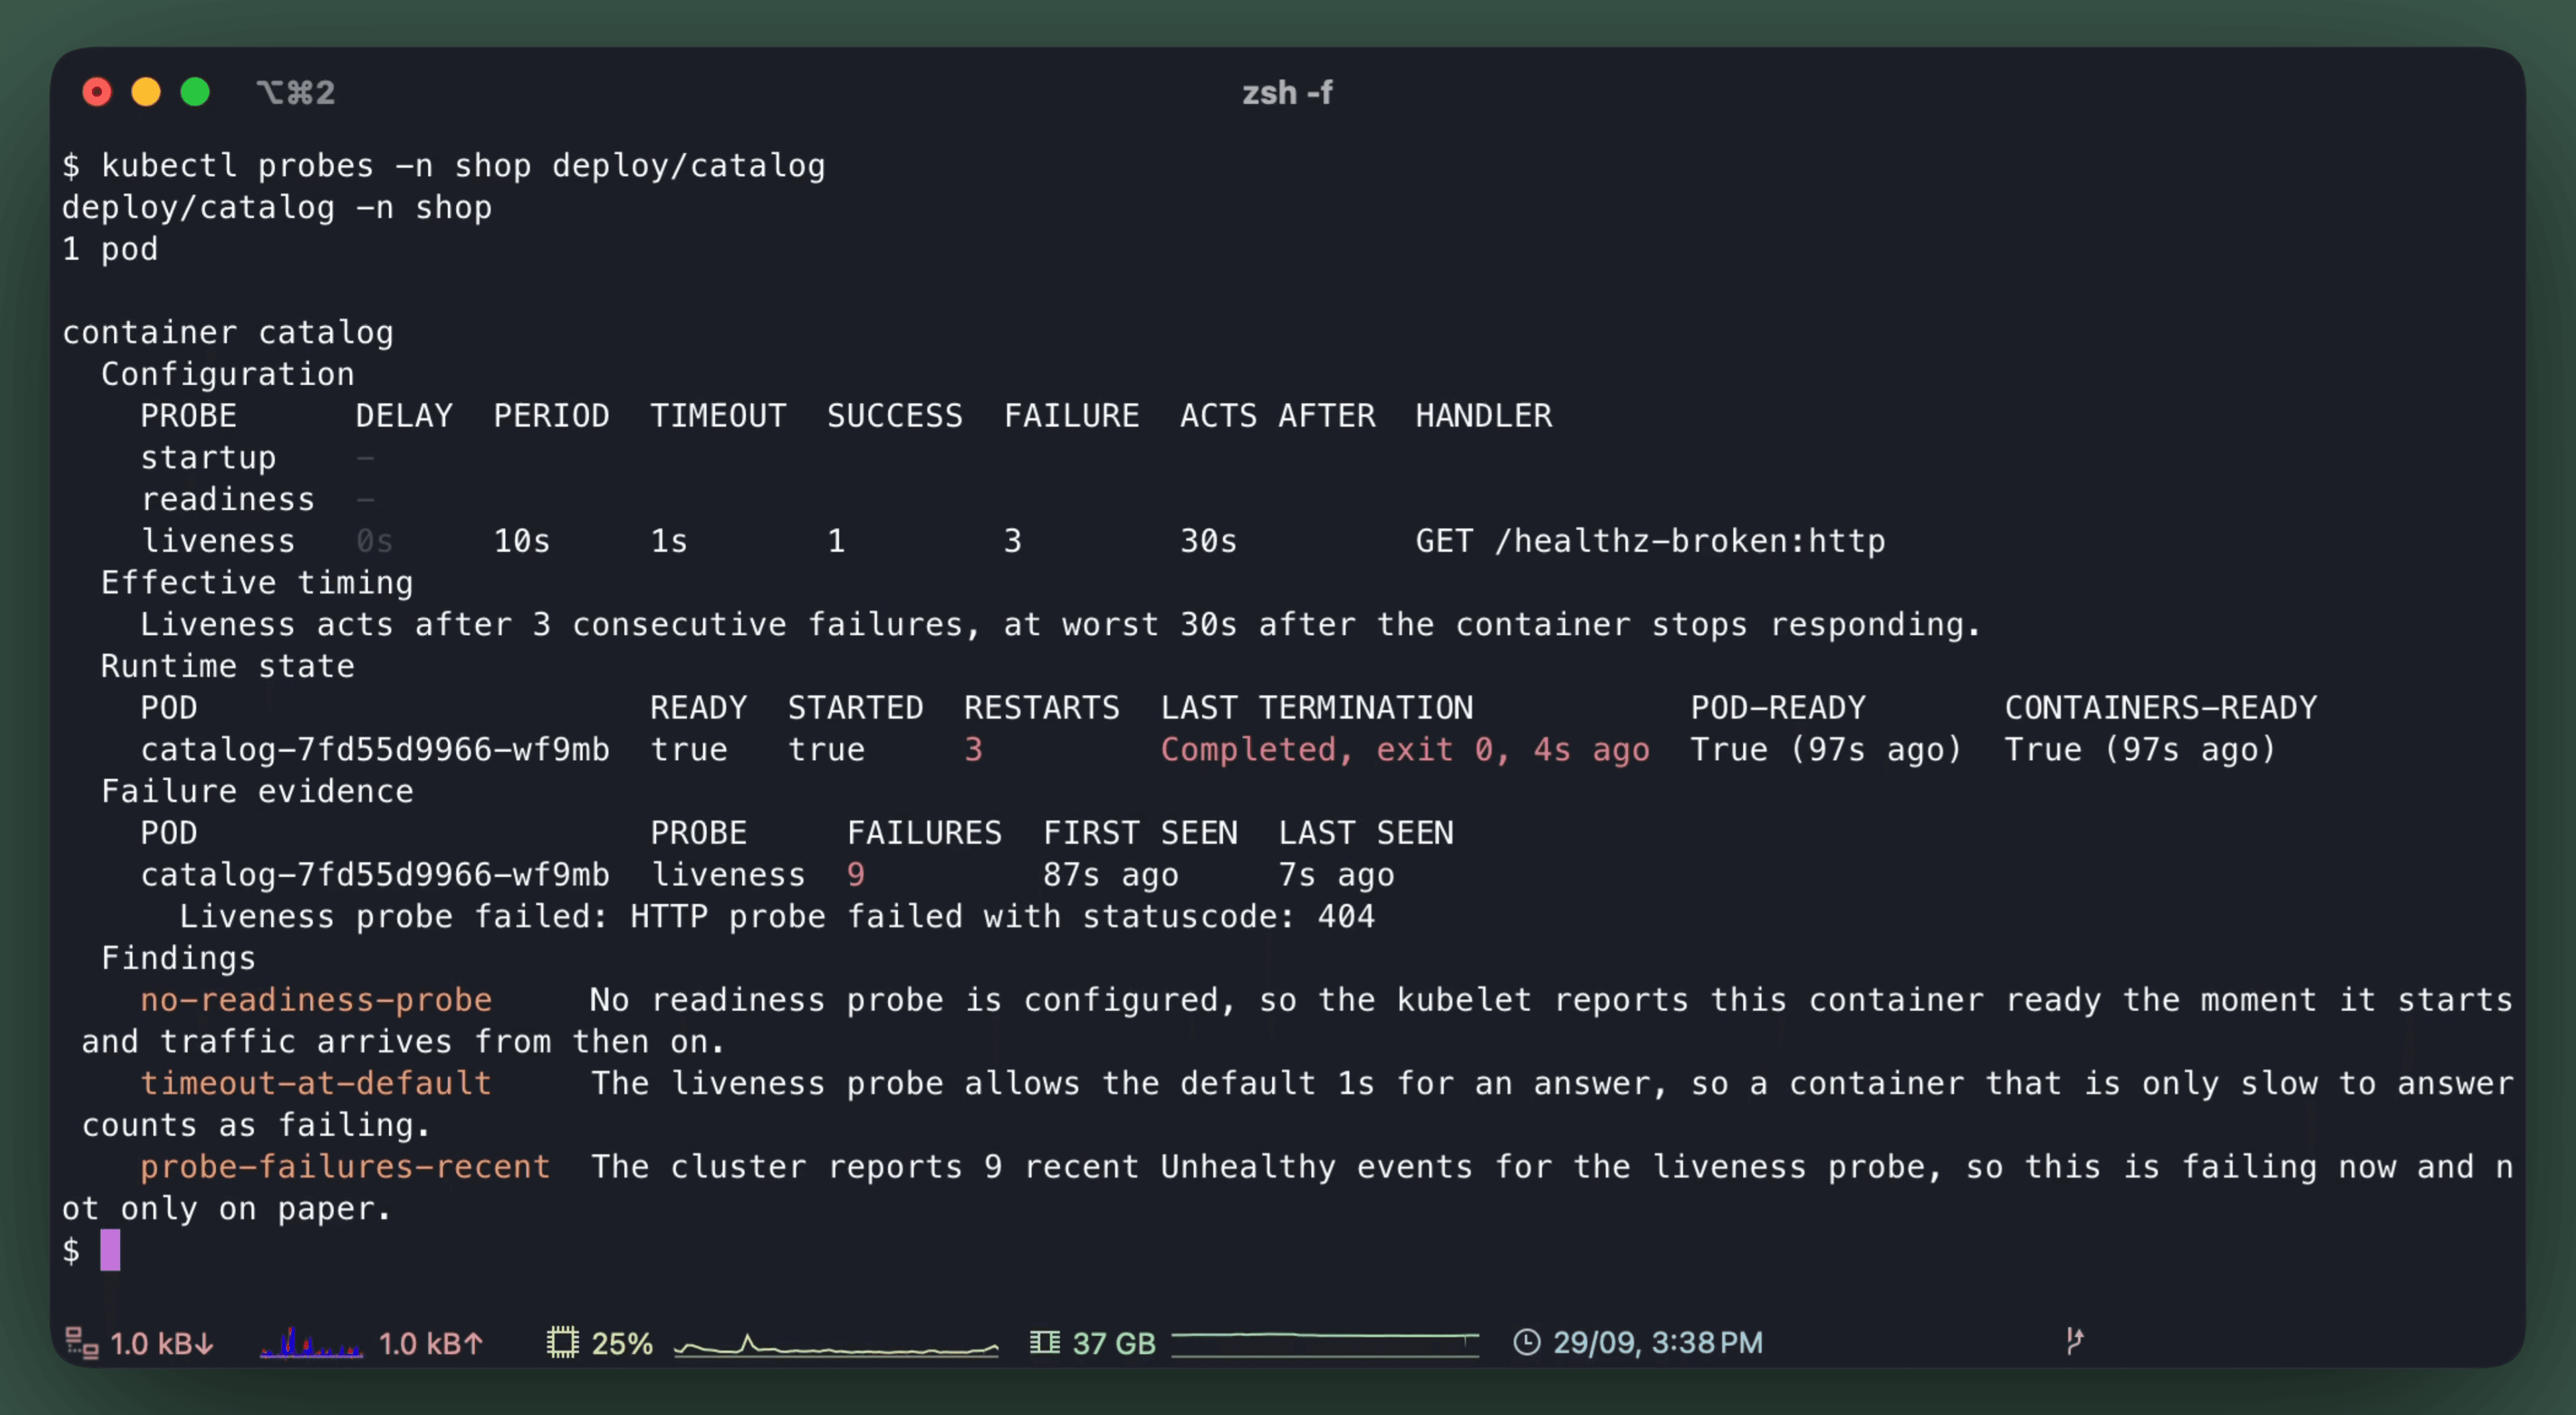Click the memory icon beside 37 GB

[x=1045, y=1342]
